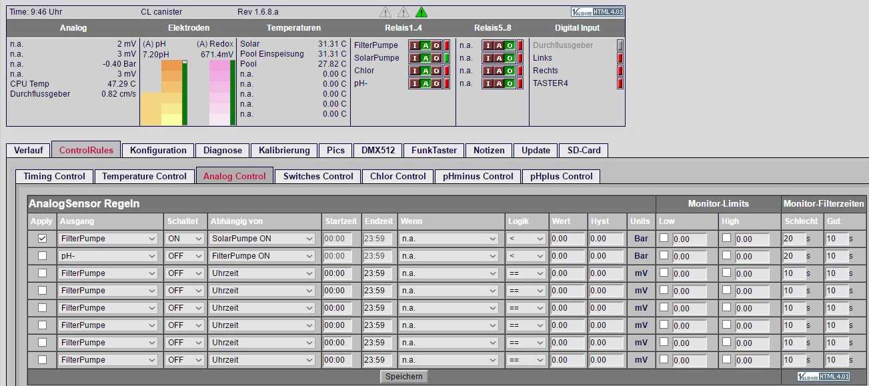The height and width of the screenshot is (386, 869).
Task: Enable Low limit checkbox in pH- rule
Action: 664,255
